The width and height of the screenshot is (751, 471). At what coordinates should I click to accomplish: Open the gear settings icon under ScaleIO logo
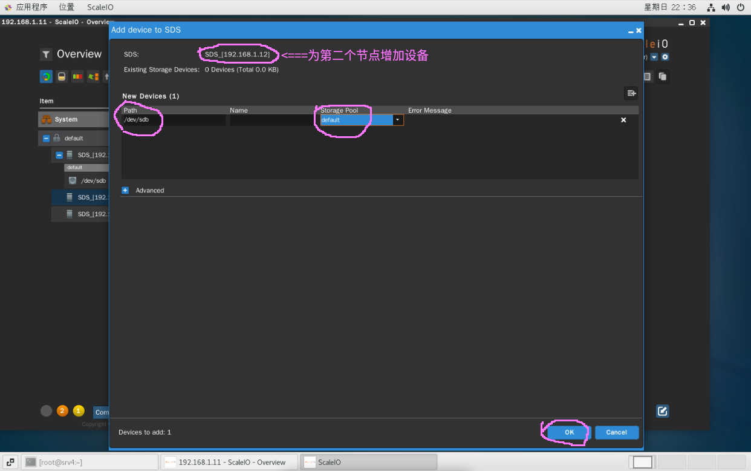[665, 57]
